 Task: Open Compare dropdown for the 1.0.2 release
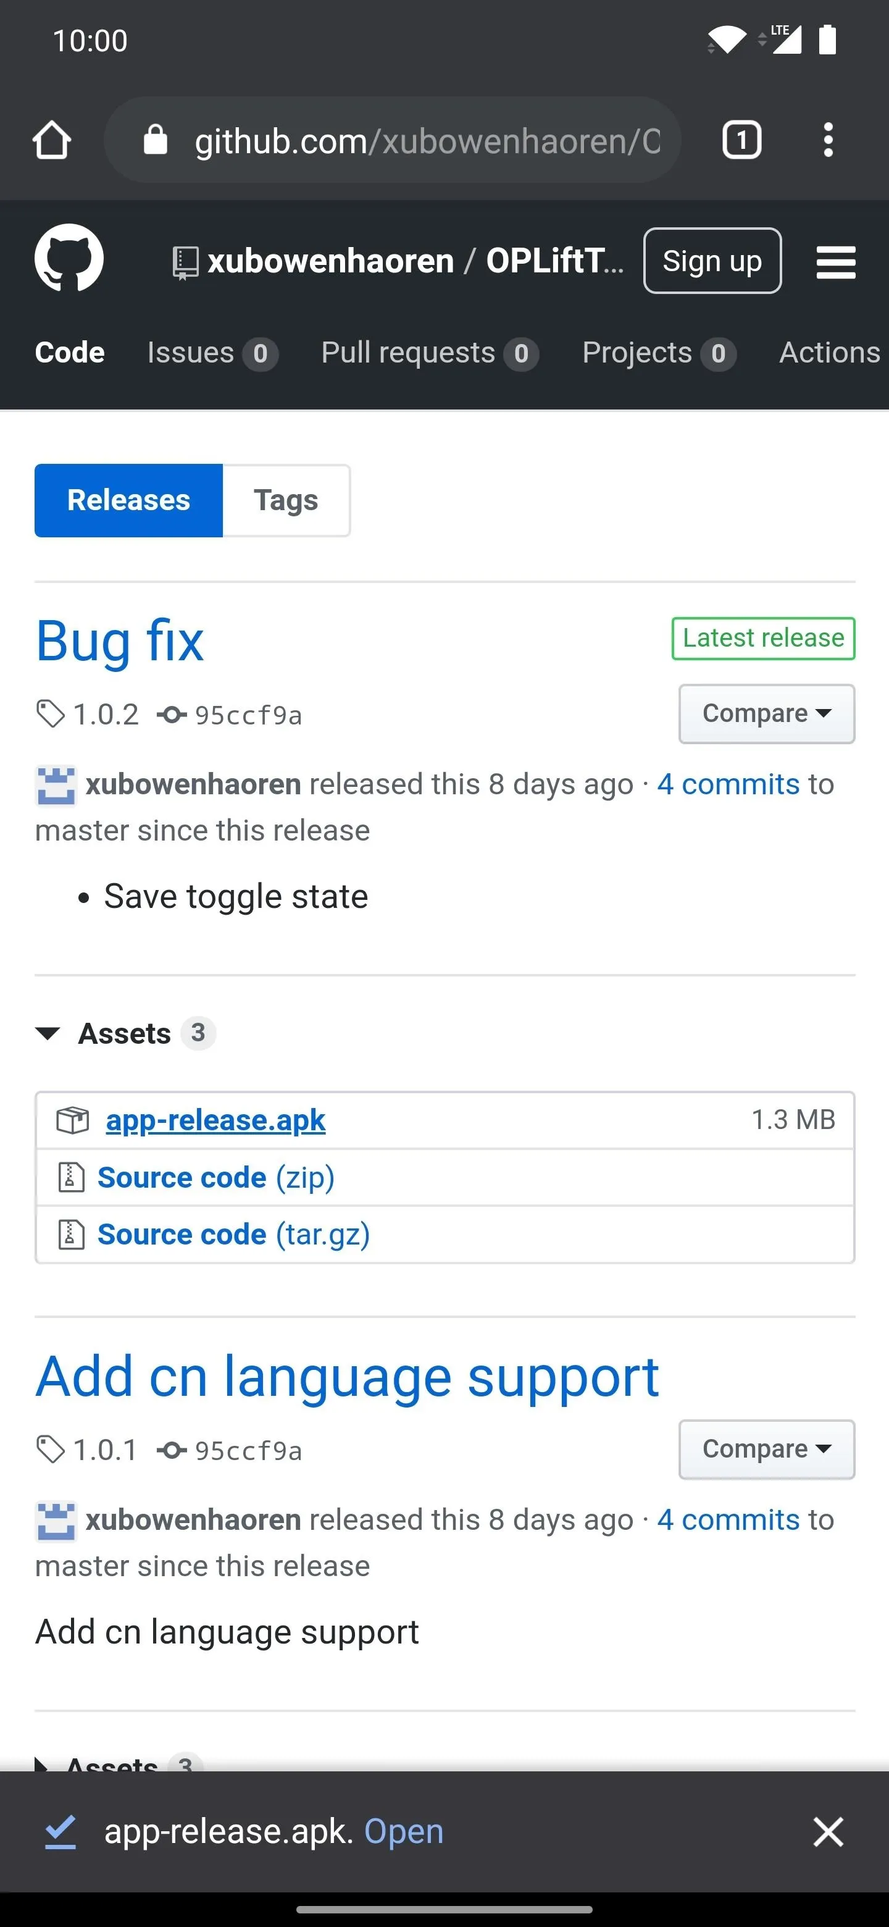tap(766, 713)
